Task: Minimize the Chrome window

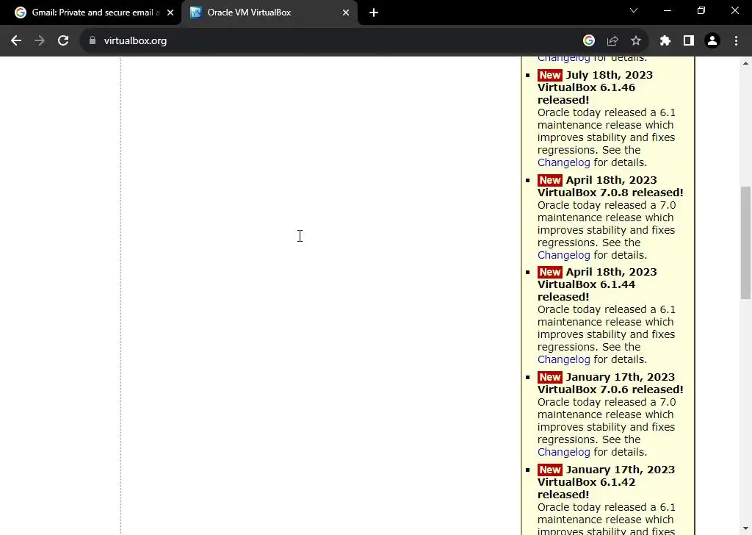Action: (667, 10)
